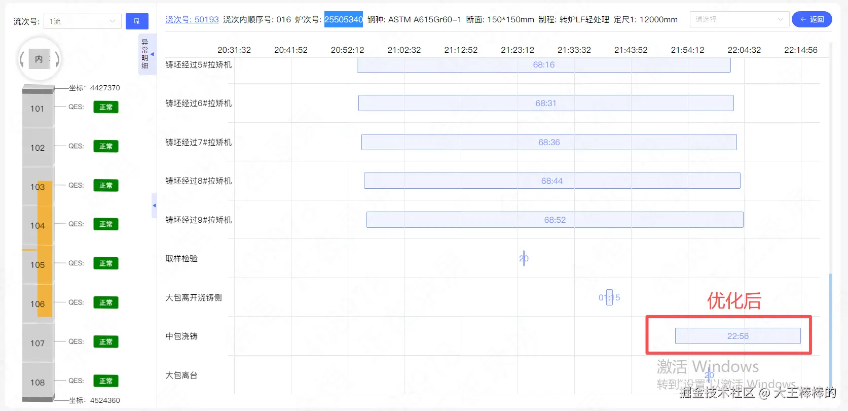The width and height of the screenshot is (848, 411).
Task: Click the 21:02:32 time axis label
Action: 404,50
